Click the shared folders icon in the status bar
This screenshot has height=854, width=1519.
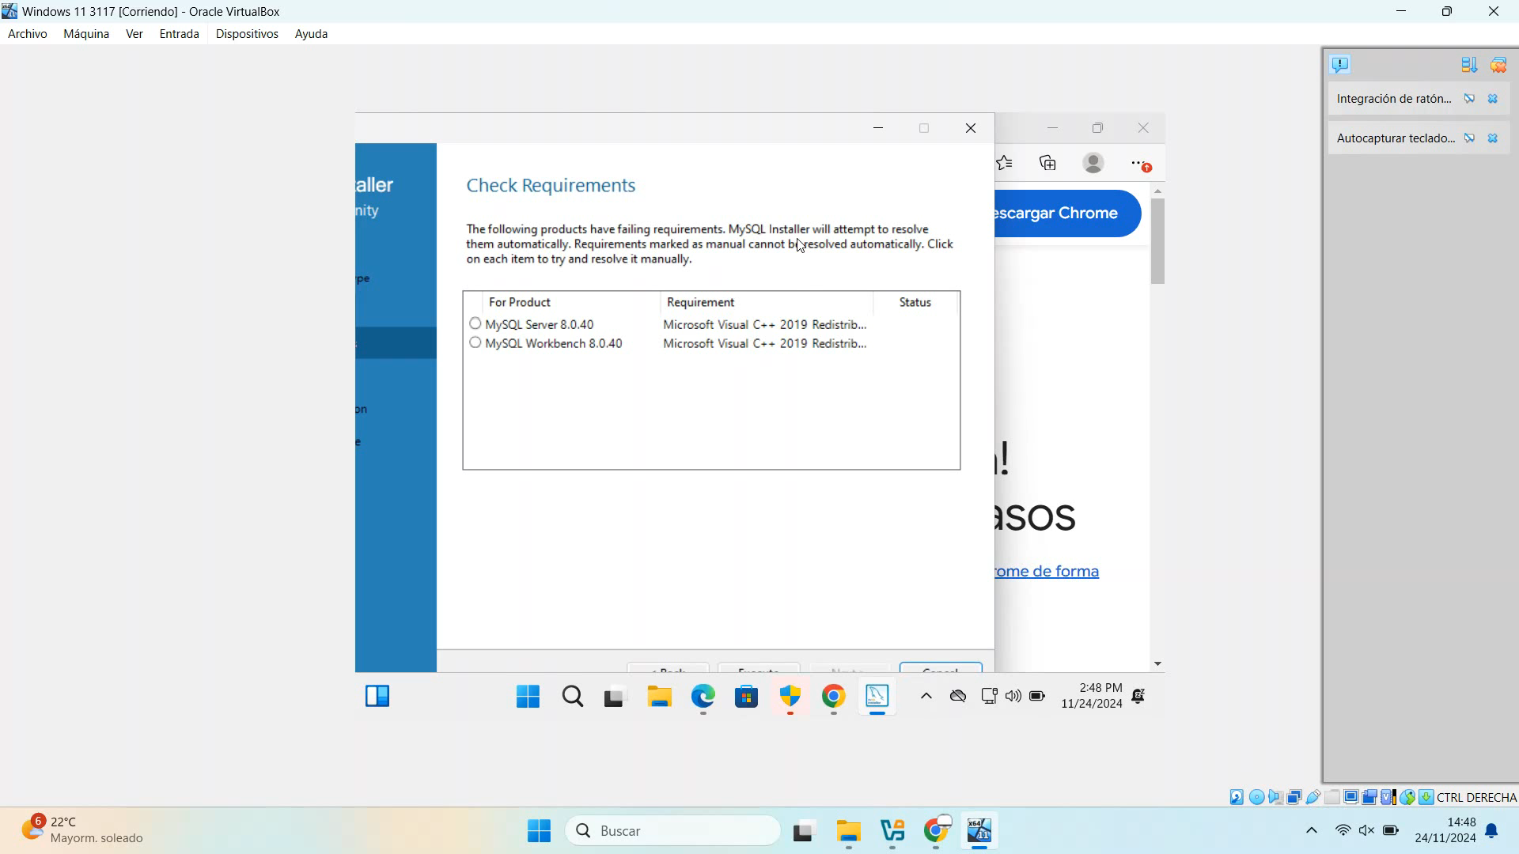[x=1331, y=797]
